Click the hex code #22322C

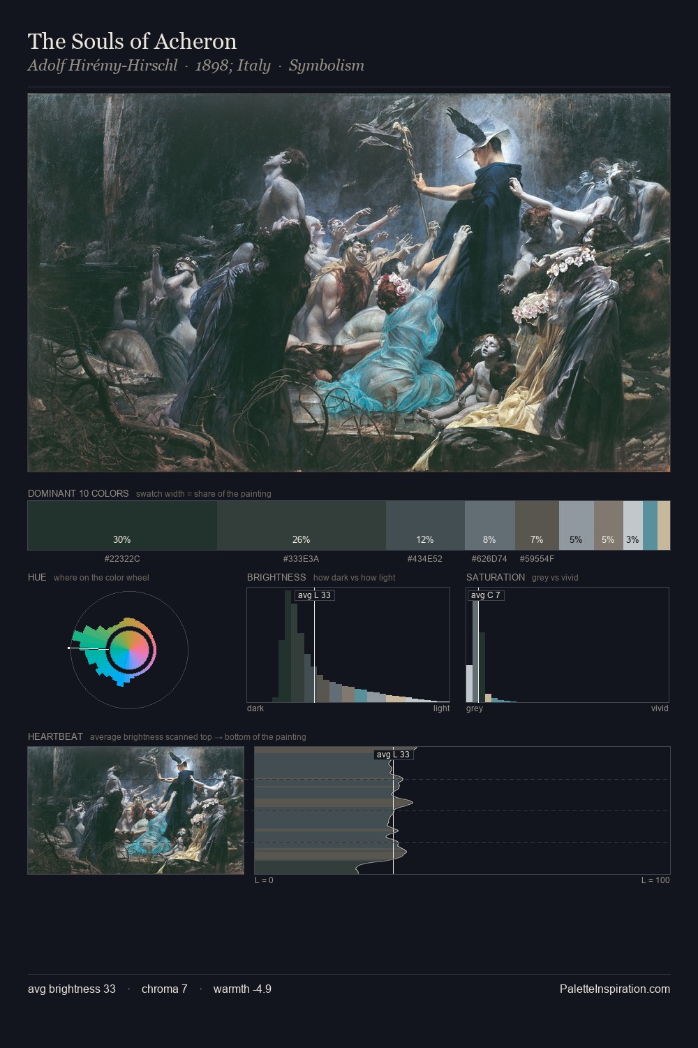click(122, 559)
